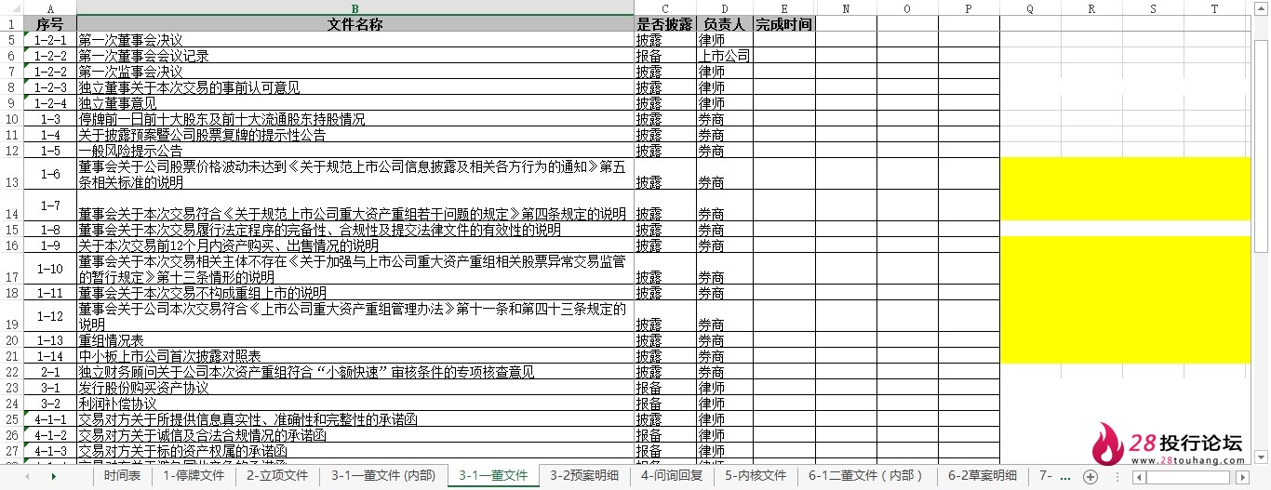This screenshot has width=1271, height=490.
Task: Select cell 第一次监事会决议
Action: (355, 72)
